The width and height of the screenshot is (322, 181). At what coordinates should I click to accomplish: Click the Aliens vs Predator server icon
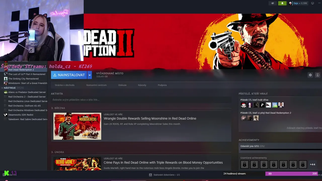coord(6,92)
